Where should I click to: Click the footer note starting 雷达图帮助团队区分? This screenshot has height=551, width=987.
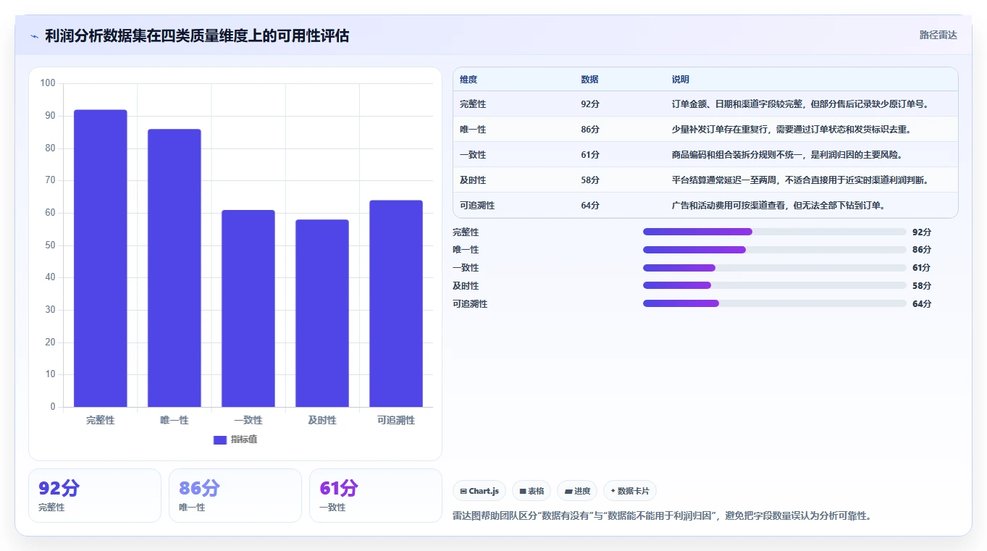coord(662,516)
